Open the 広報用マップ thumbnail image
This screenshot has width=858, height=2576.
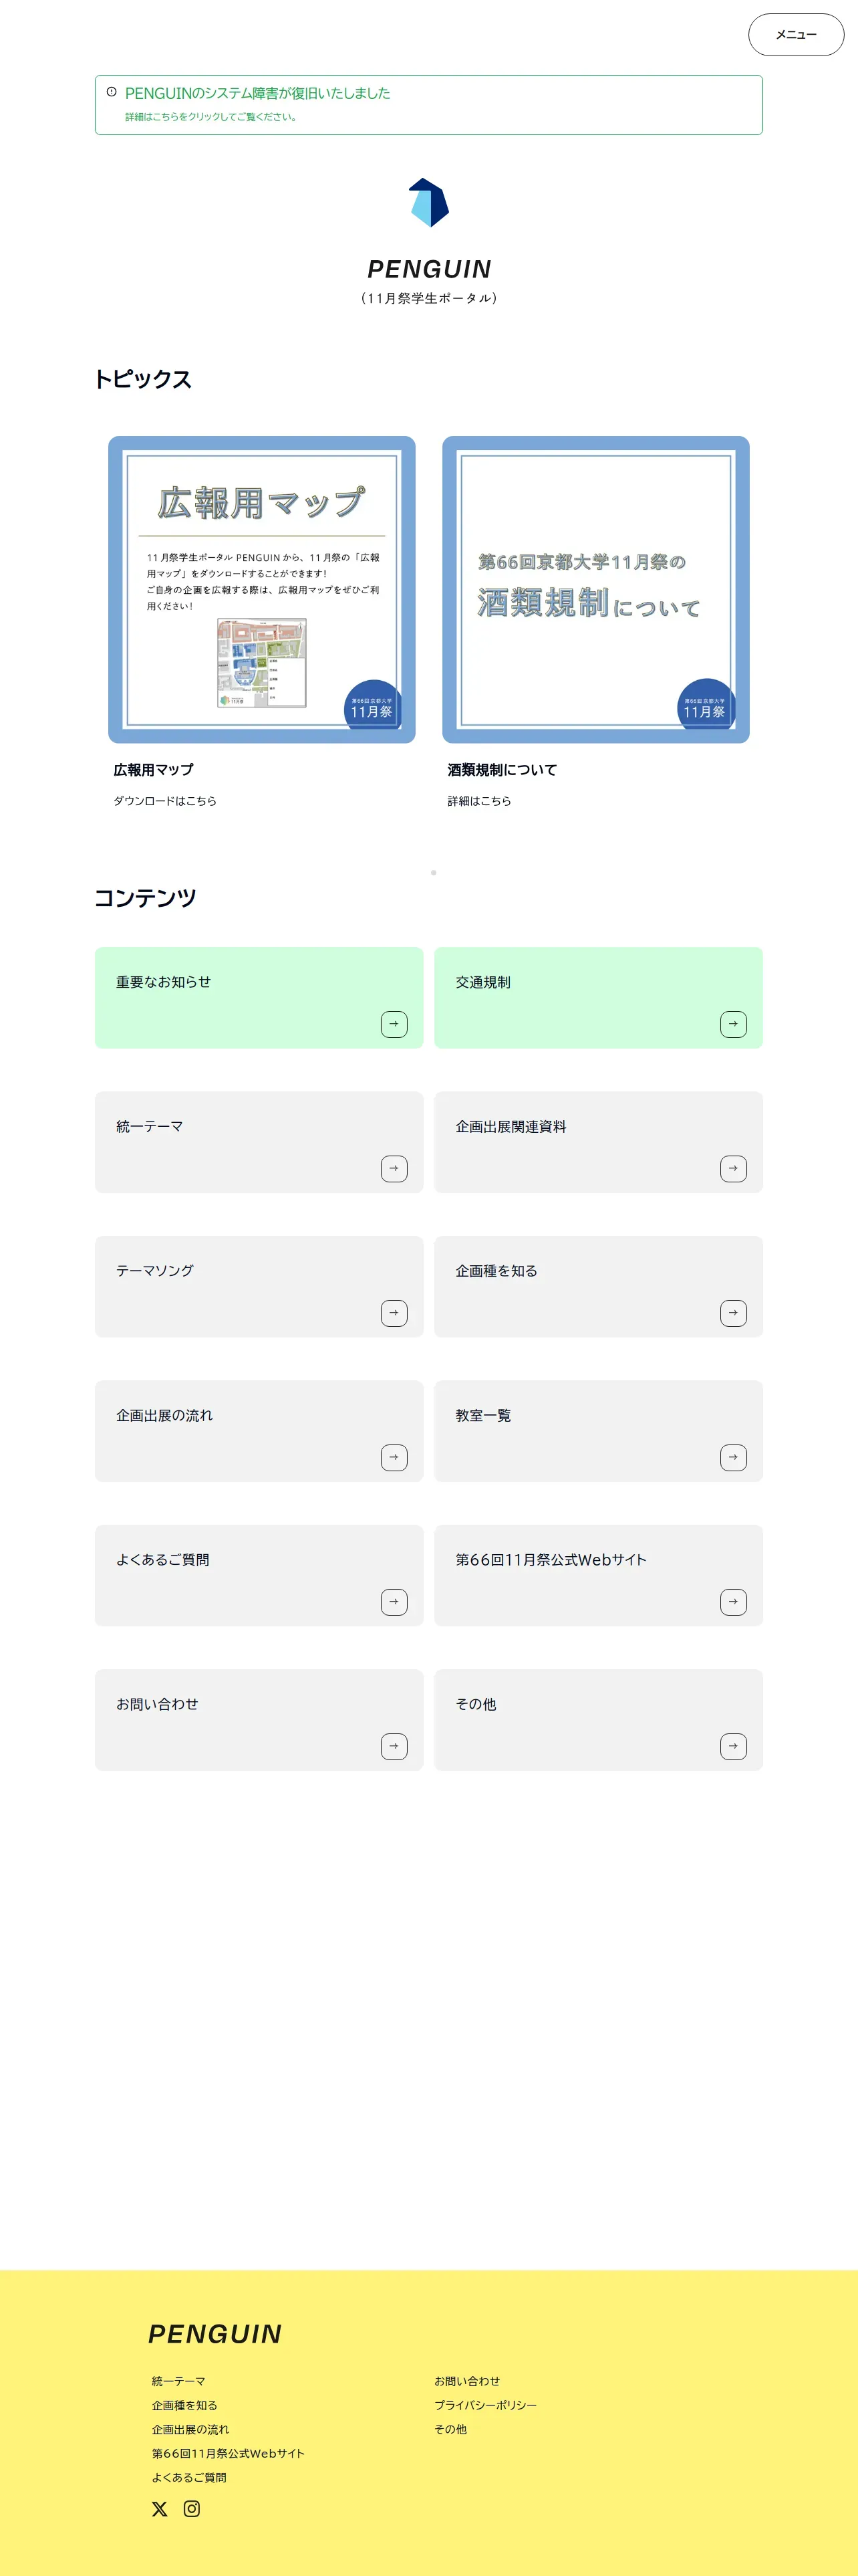262,589
